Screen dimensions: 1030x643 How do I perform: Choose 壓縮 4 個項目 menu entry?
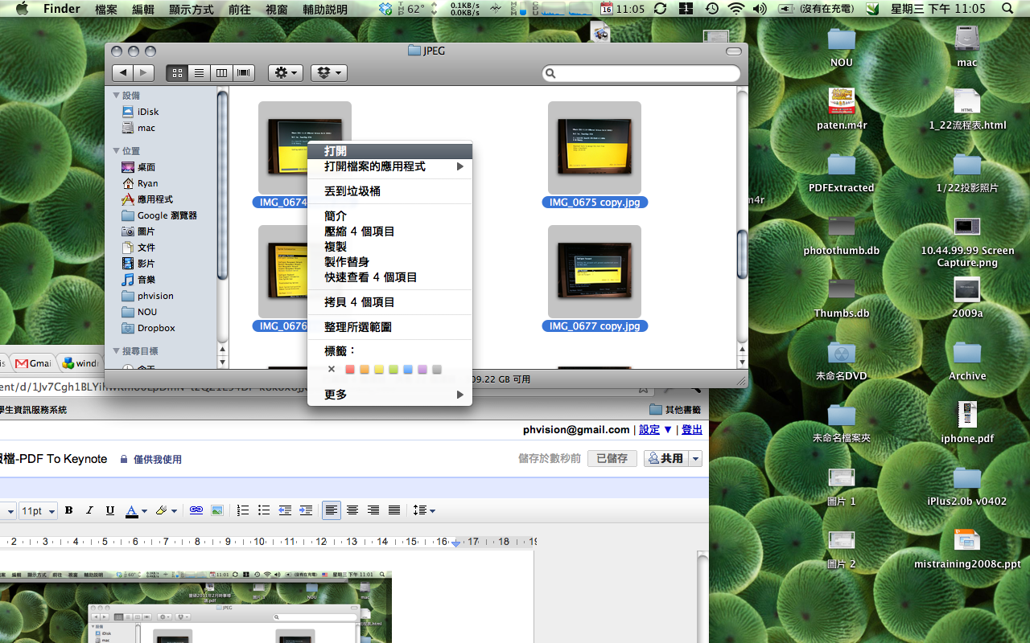tap(389, 231)
